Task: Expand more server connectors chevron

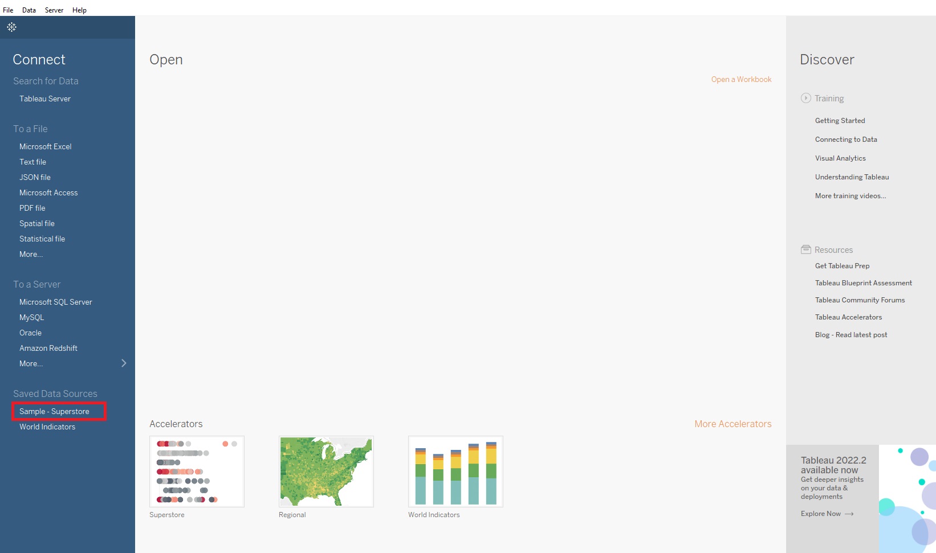Action: coord(124,363)
